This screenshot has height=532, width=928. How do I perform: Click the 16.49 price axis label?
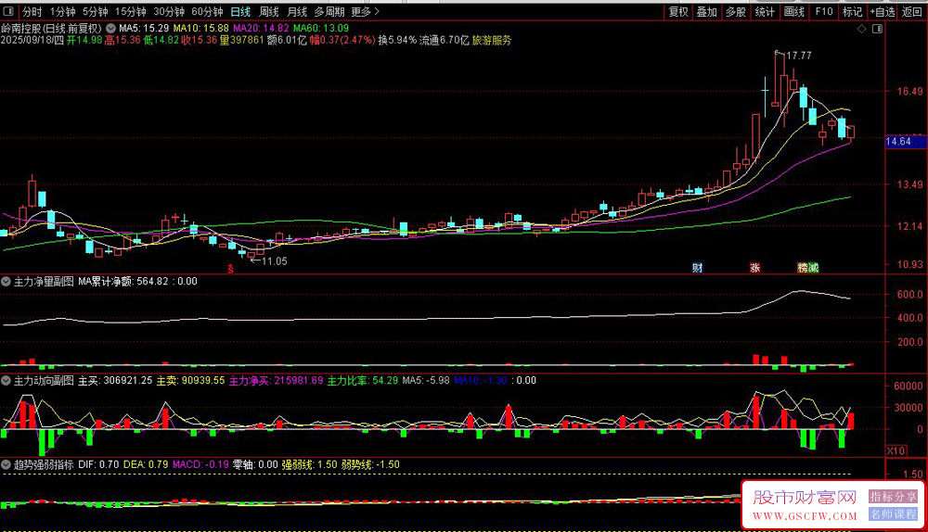point(909,91)
